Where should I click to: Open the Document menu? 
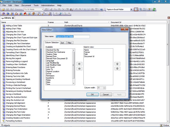26,5
